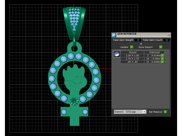Click the GEM REPORTER title text
This screenshot has height=136, width=182.
click(x=127, y=34)
